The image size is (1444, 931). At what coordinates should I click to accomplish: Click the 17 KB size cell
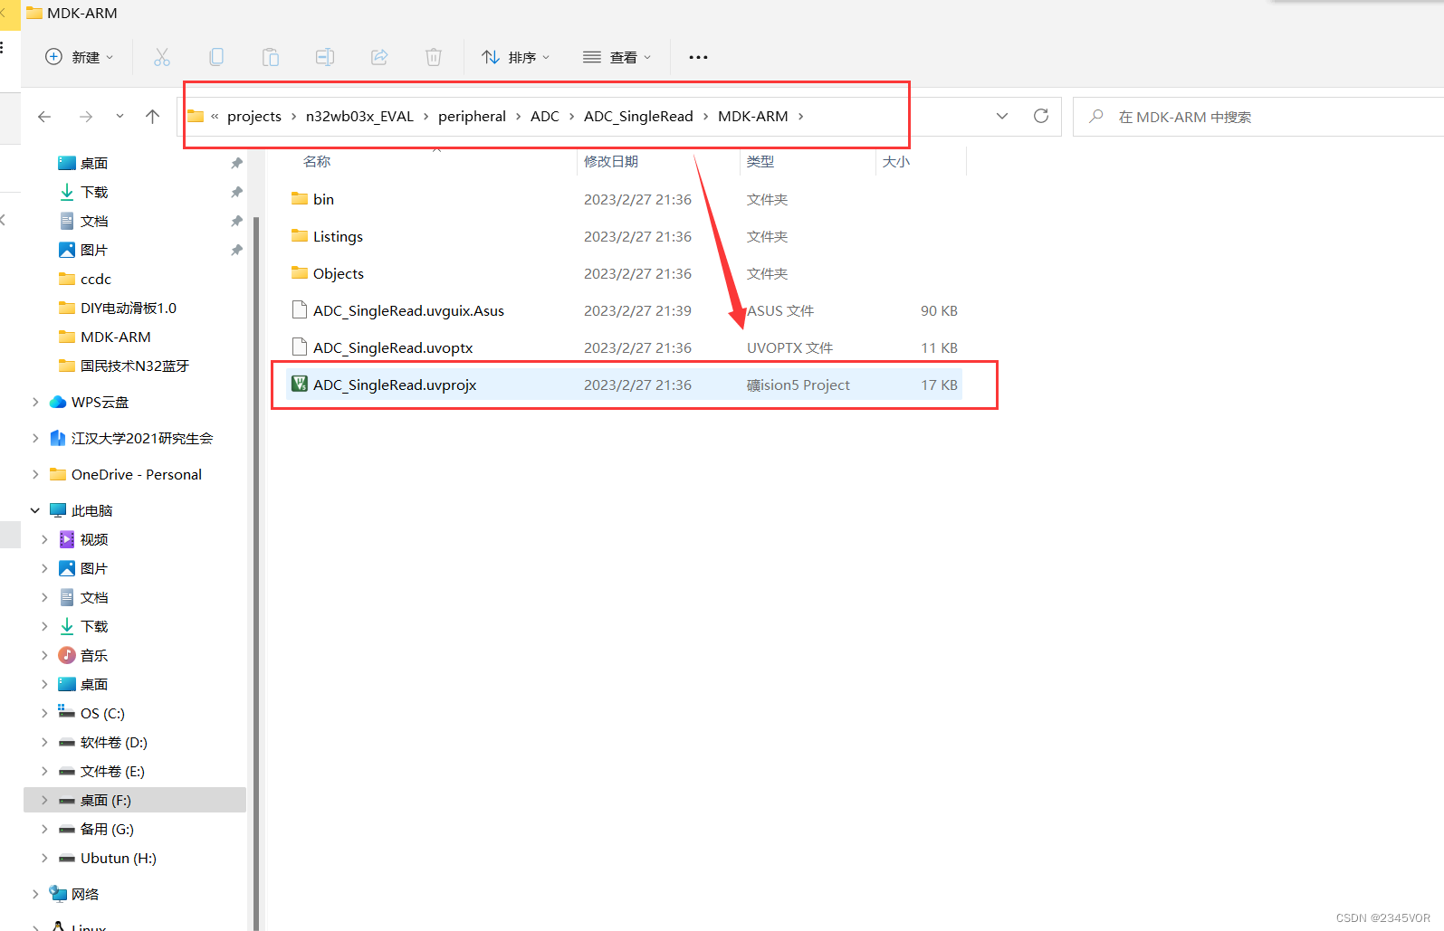point(939,385)
